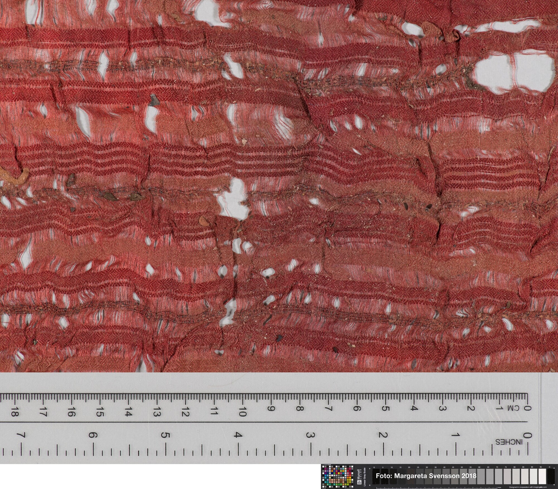Screen dimensions: 558x489
Task: Click the 0 CM label on ruler
Action: [x=518, y=408]
